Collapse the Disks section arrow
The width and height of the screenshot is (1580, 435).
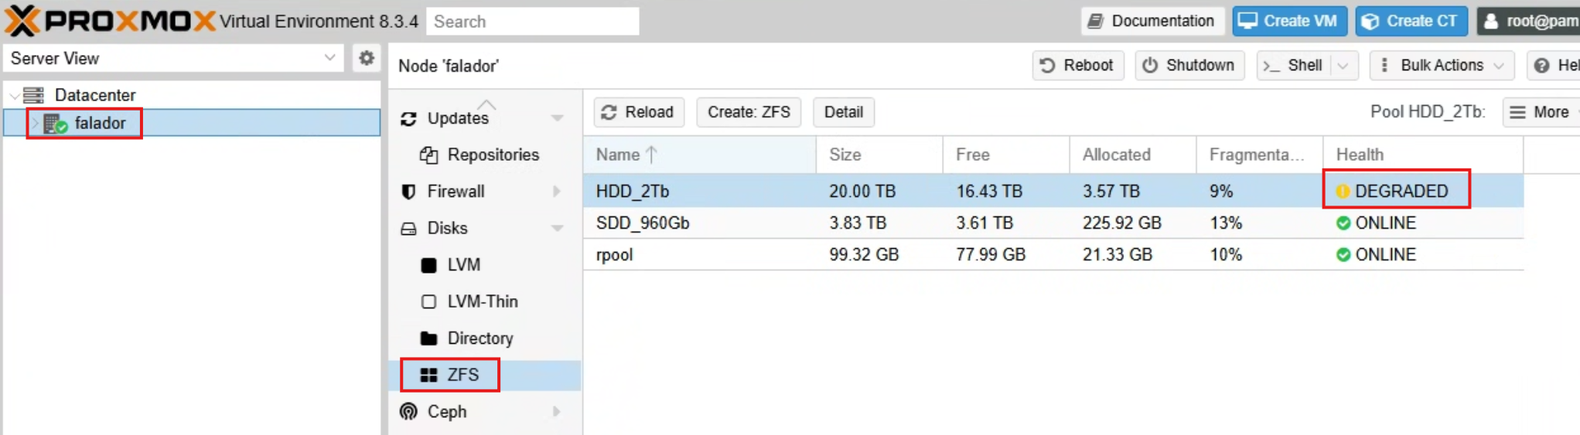point(557,228)
